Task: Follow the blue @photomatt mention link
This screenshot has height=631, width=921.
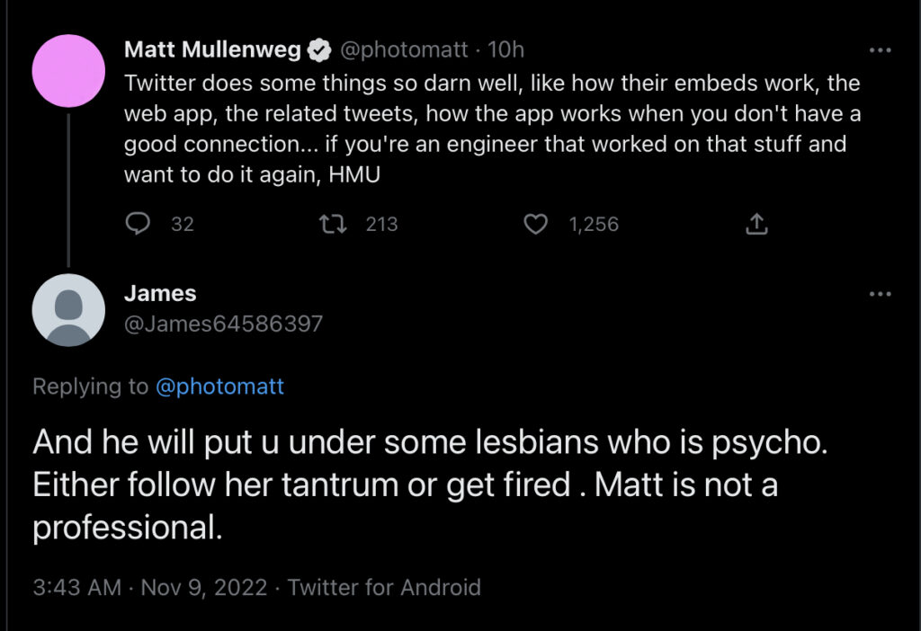Action: (219, 387)
